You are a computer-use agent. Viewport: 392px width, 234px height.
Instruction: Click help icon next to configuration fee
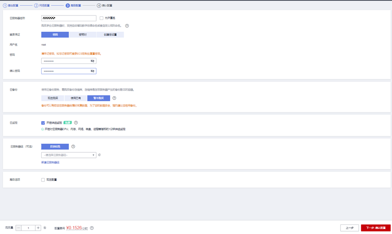pyautogui.click(x=92, y=228)
